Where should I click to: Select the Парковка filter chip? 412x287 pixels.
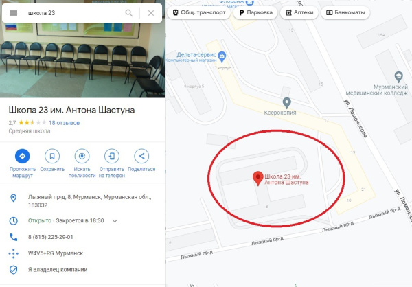tap(255, 12)
